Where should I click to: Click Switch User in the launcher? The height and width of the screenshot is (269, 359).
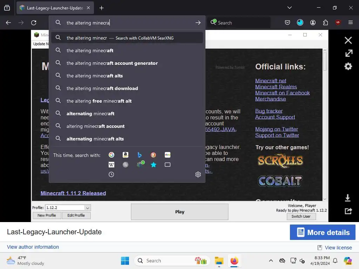(301, 216)
